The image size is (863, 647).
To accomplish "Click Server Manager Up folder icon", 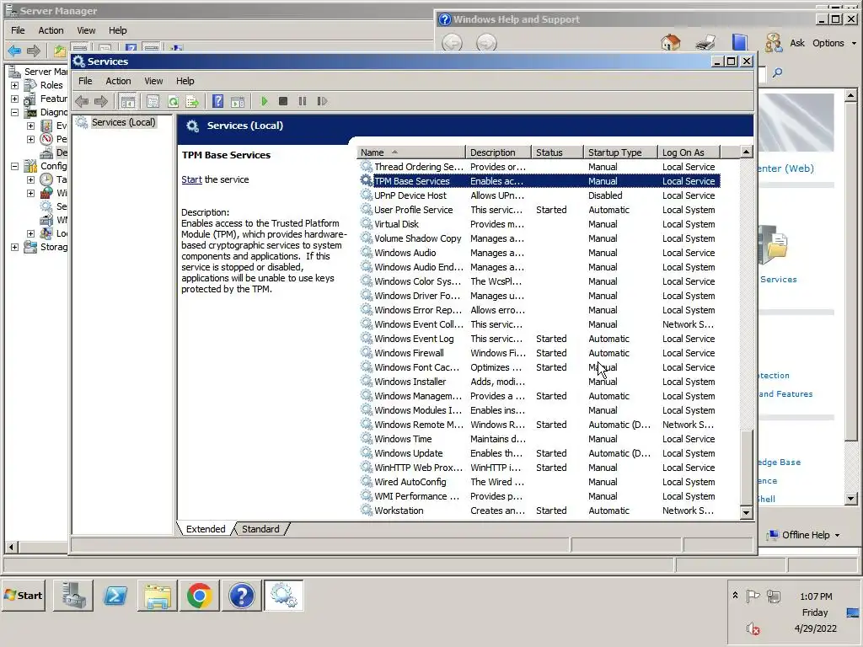I will coord(60,51).
